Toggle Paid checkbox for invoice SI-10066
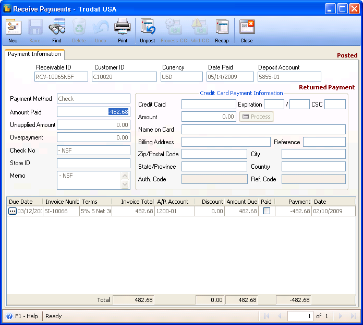This screenshot has width=363, height=325. pos(267,211)
